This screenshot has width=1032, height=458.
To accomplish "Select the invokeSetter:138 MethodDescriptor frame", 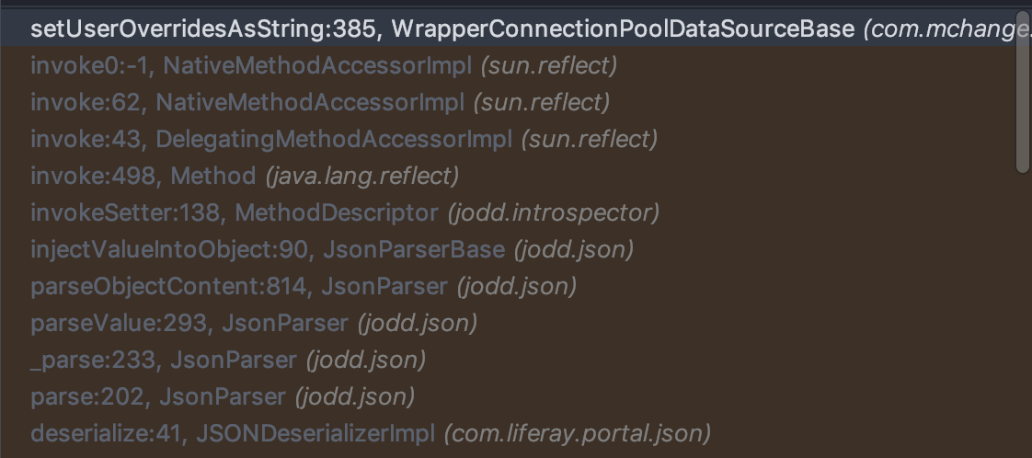I will [344, 212].
